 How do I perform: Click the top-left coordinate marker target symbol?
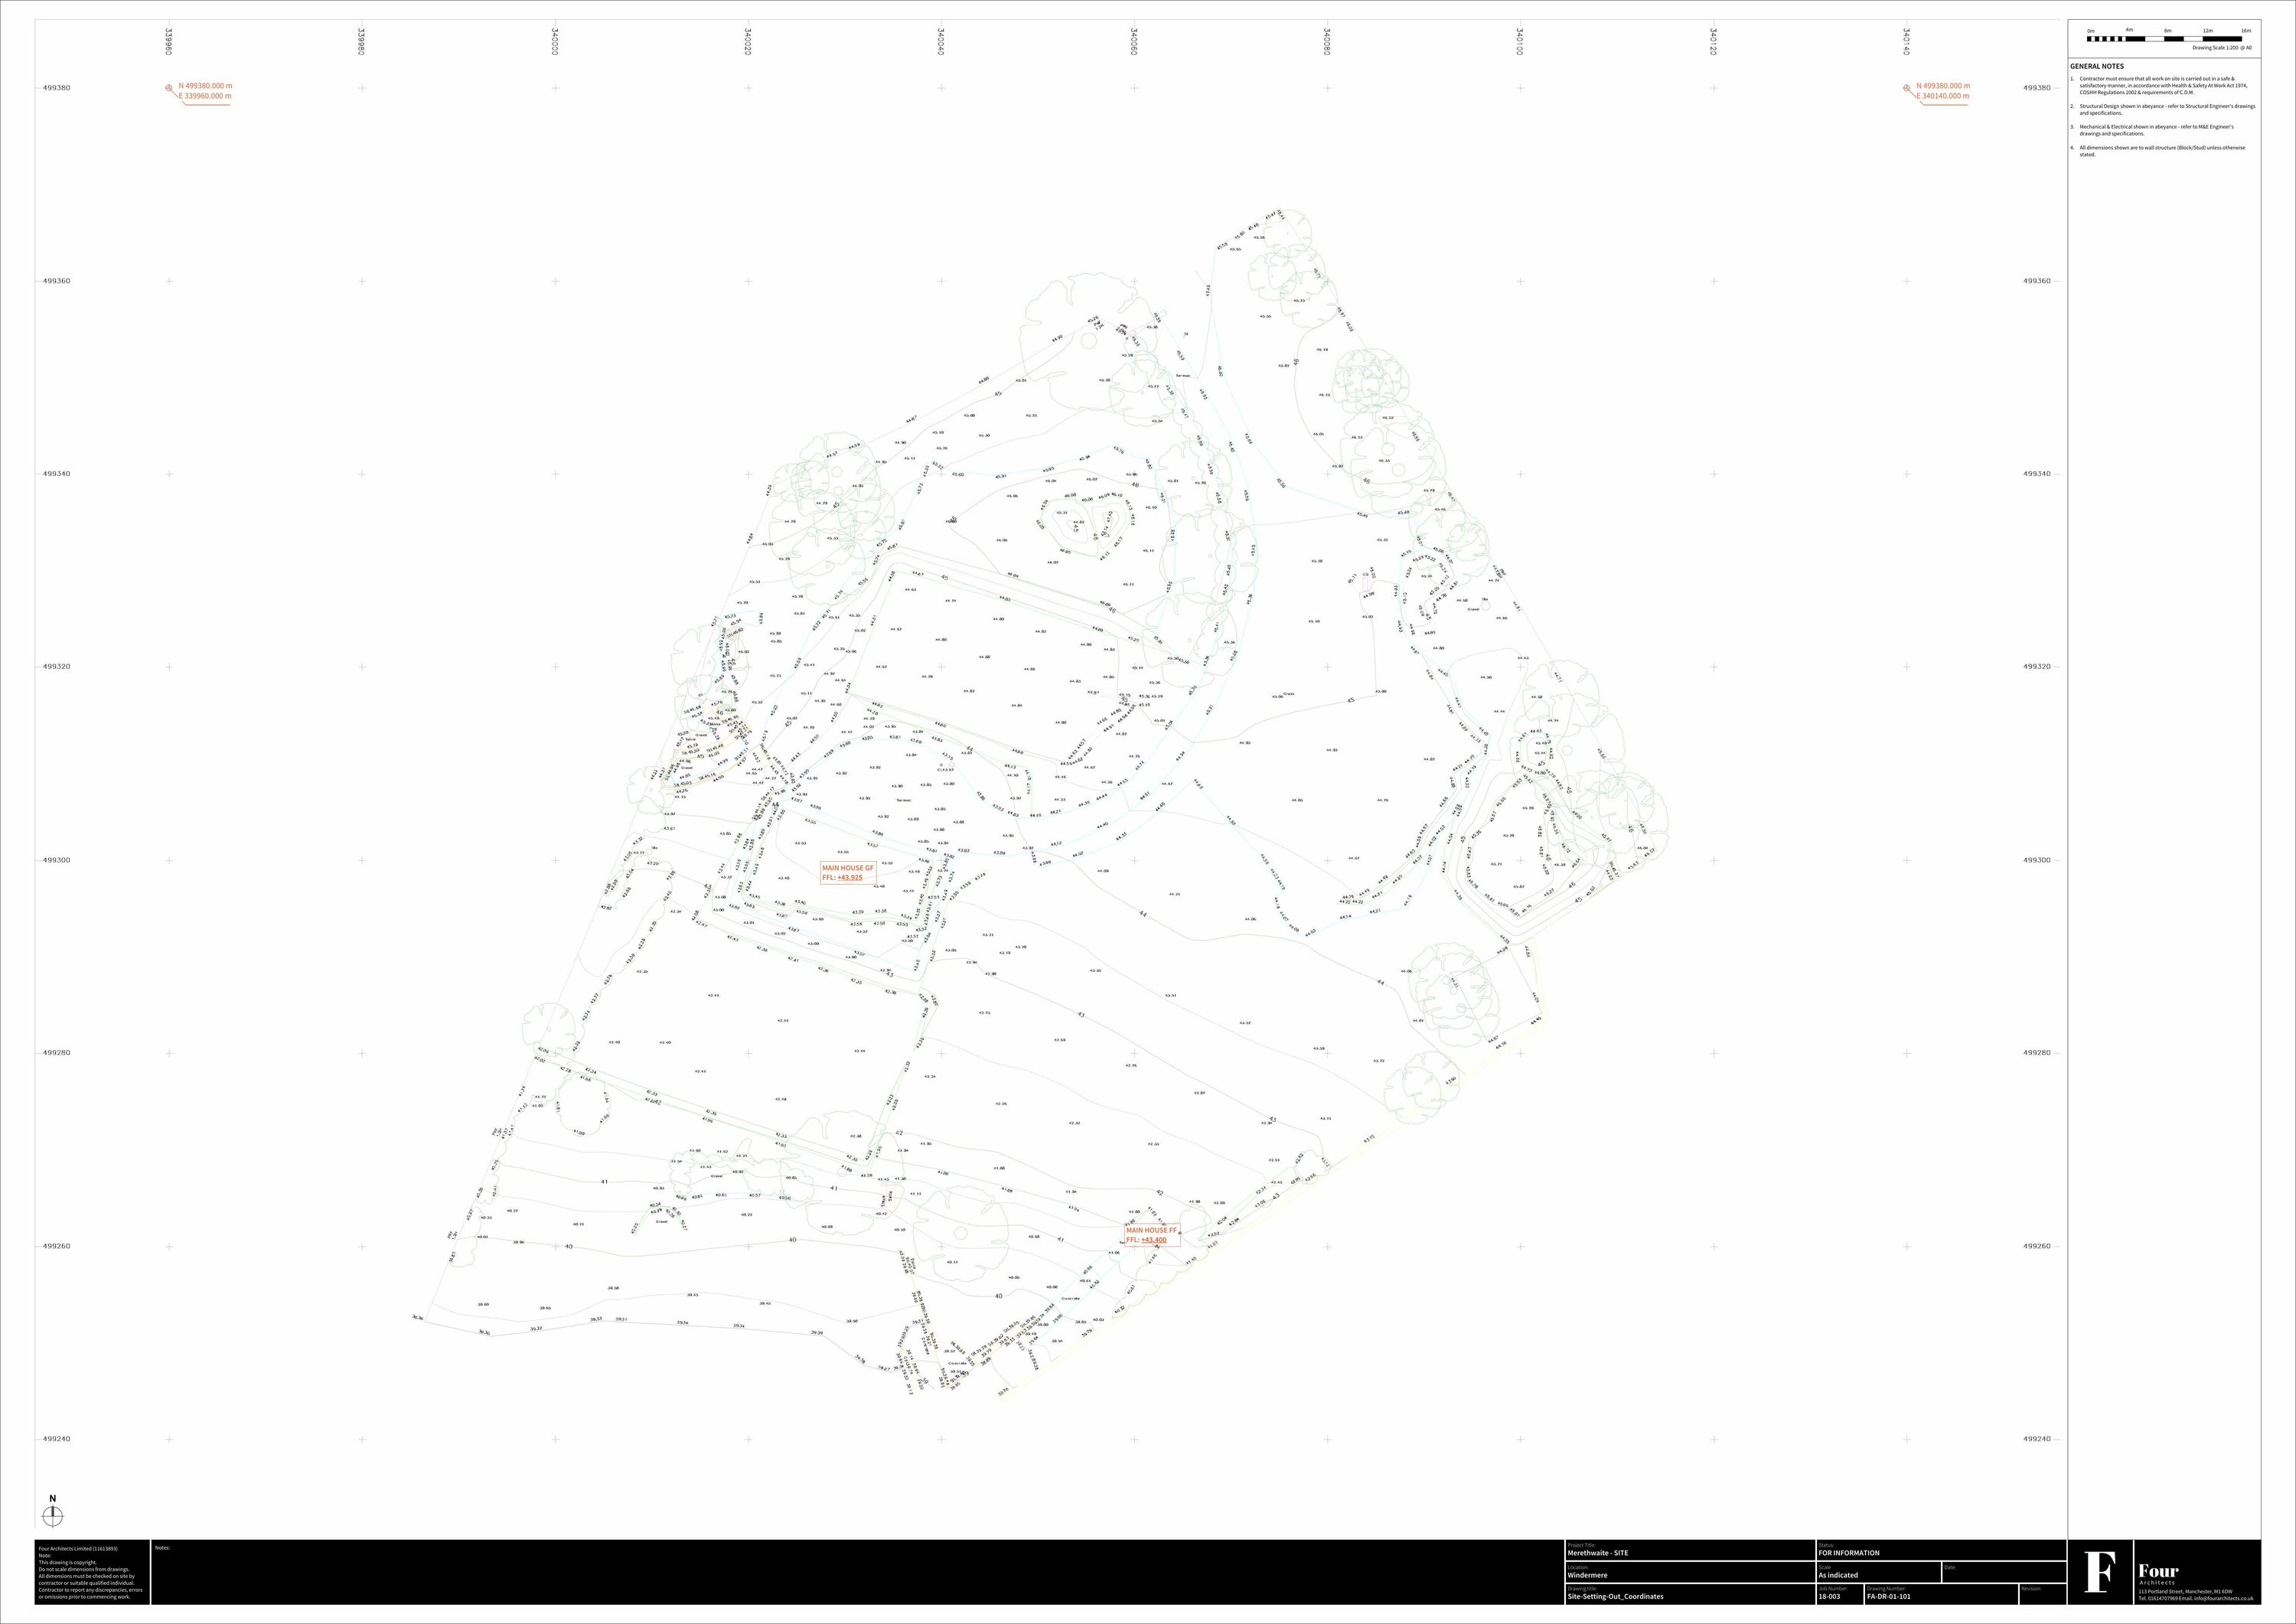pos(169,88)
